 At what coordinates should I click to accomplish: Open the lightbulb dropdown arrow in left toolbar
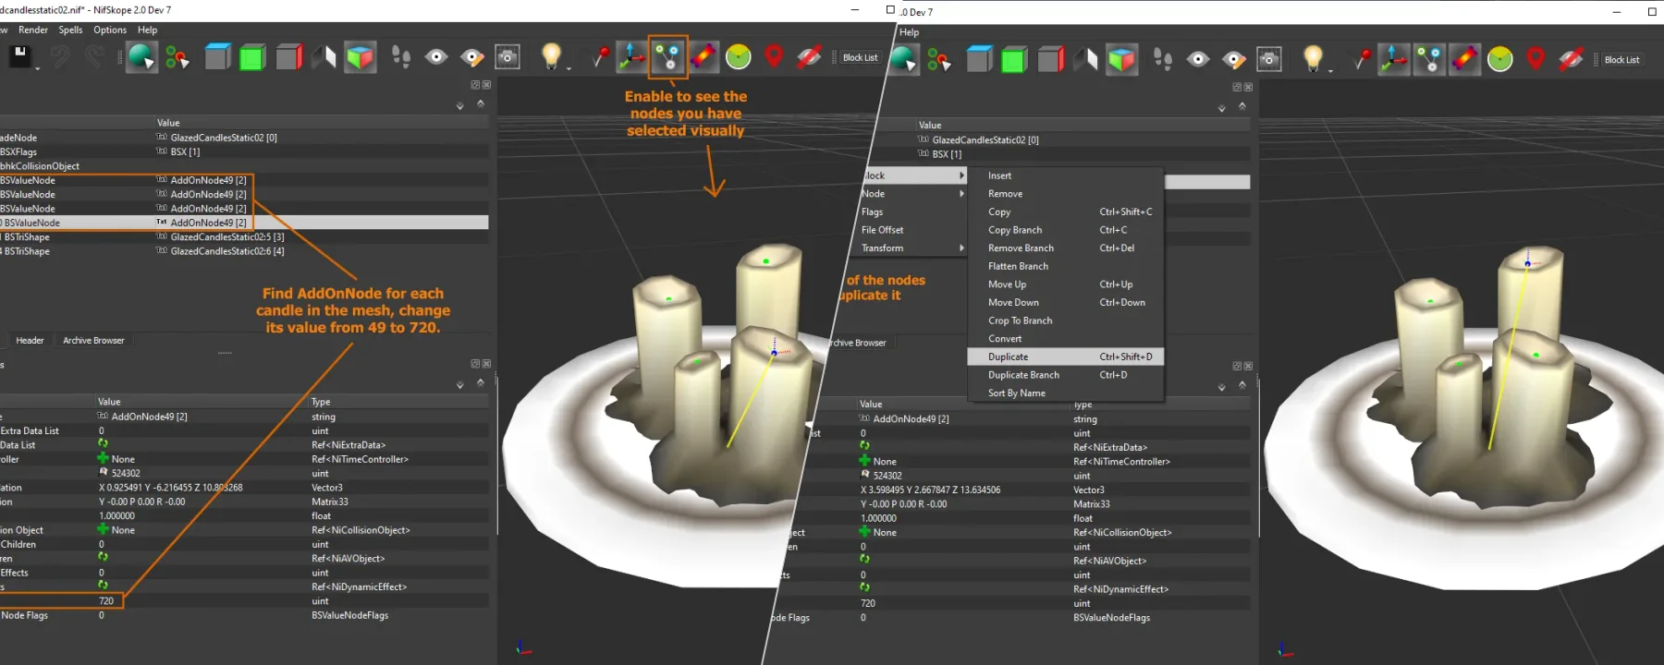click(x=569, y=68)
